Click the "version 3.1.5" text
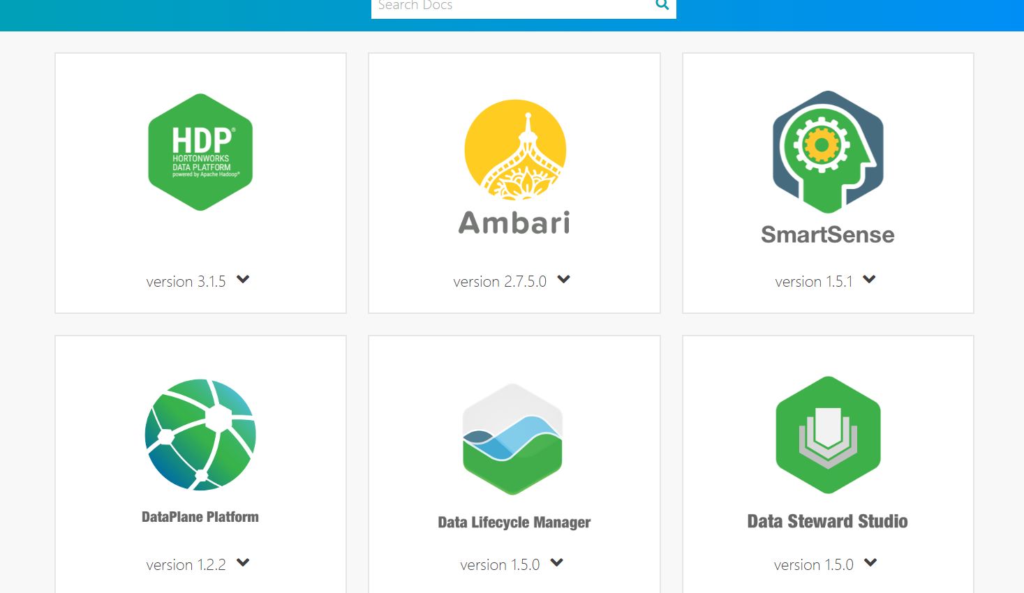Image resolution: width=1024 pixels, height=593 pixels. tap(186, 282)
